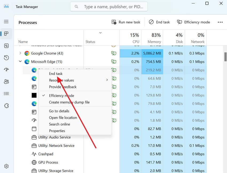Open Task Manager settings gear

click(x=6, y=166)
